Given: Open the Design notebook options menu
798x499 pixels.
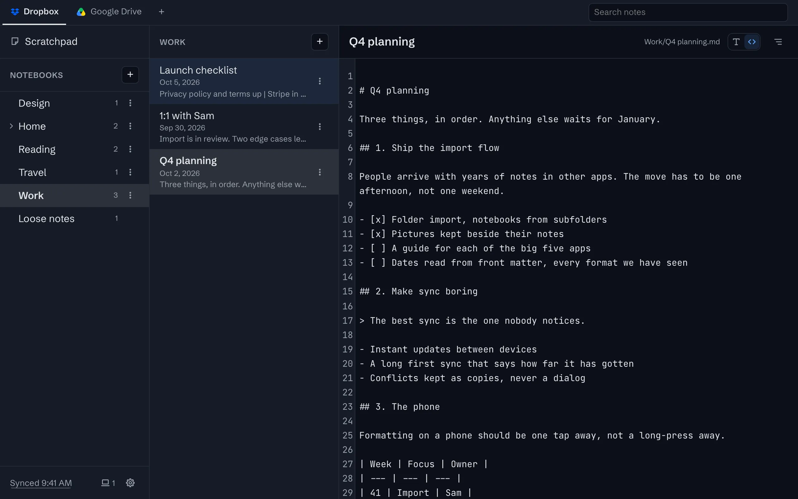Looking at the screenshot, I should 130,103.
